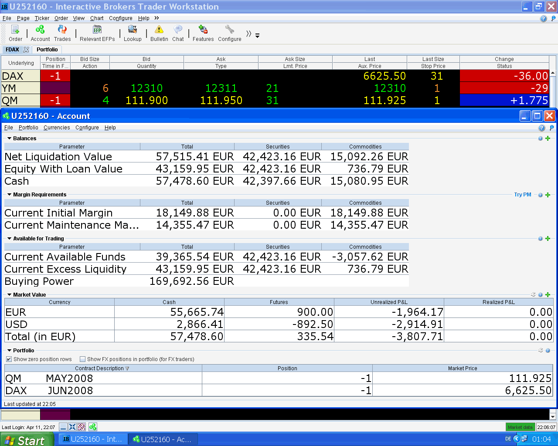Open the Bulletin warning icon
Screen dimensions: 558x446
159,33
